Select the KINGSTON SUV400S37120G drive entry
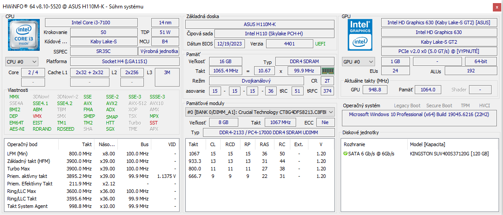The width and height of the screenshot is (503, 215). [x=449, y=154]
